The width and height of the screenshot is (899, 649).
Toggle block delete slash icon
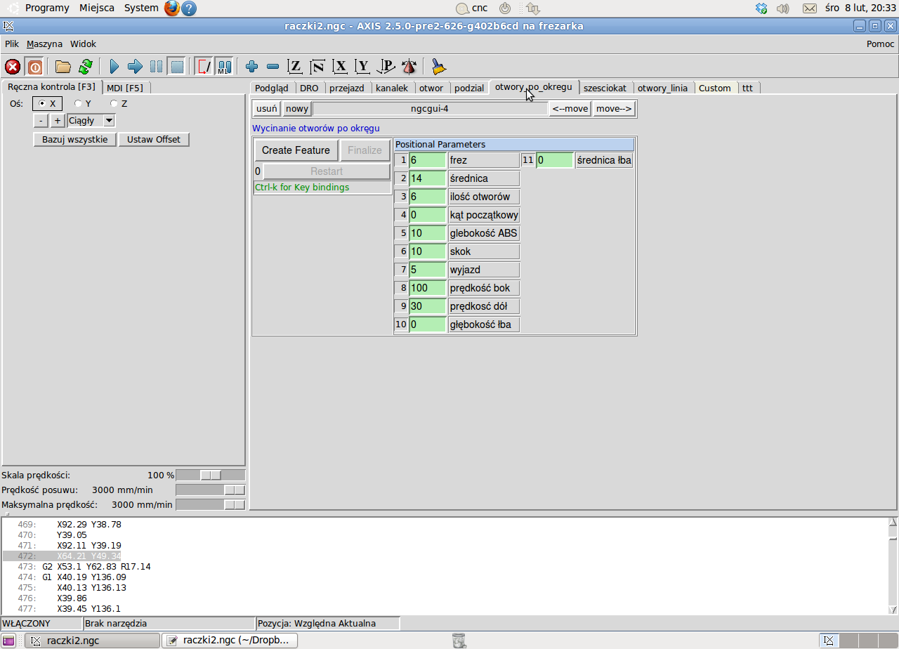click(x=204, y=67)
